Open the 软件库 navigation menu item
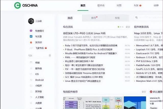The image size is (163, 109). (x=101, y=5)
